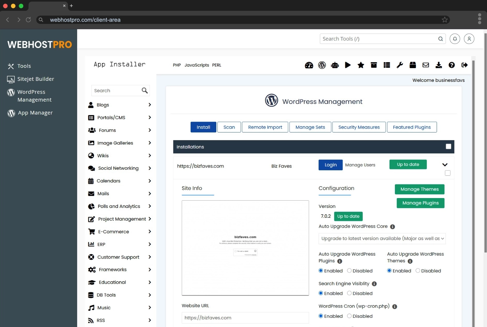Click the Website URL field showing https://bizfaves.com
487x327 pixels.
[x=245, y=318]
